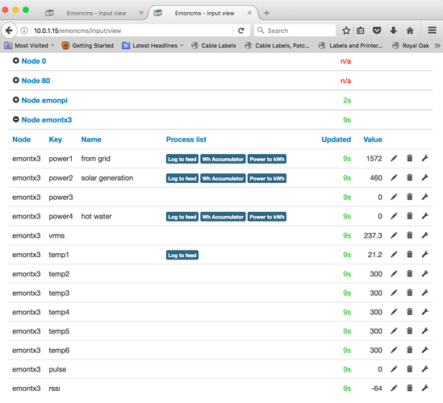Collapse the Node emontx3 group
The image size is (443, 403).
point(16,119)
